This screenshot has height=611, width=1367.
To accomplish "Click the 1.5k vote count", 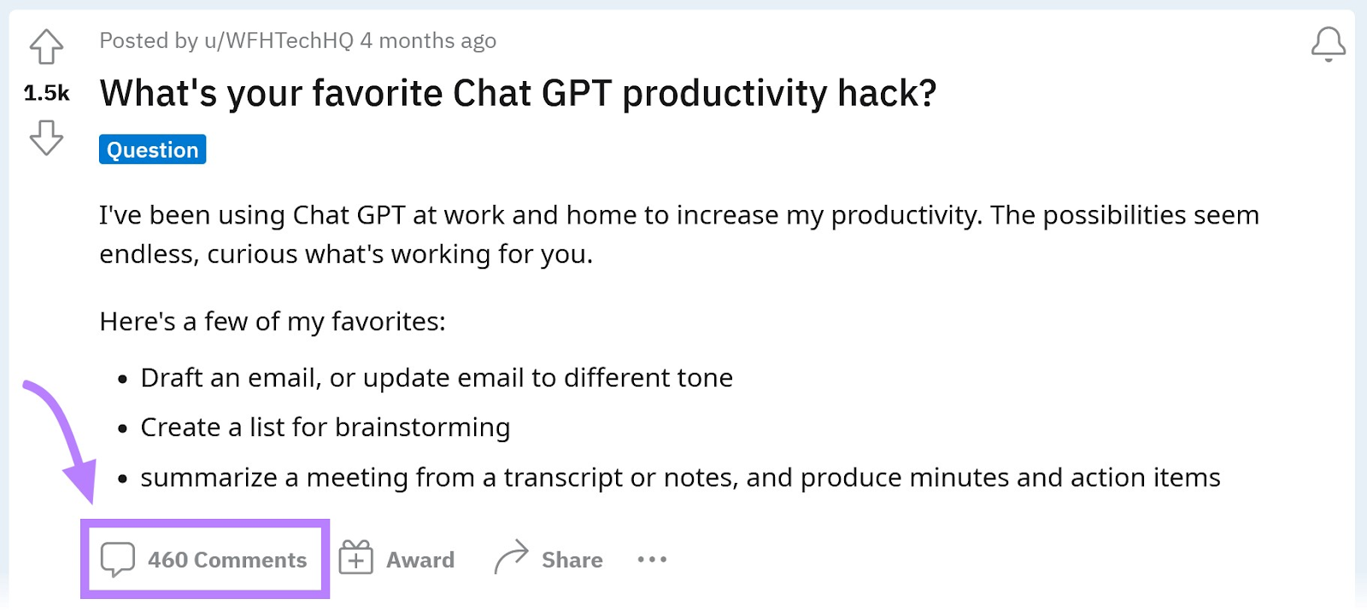I will click(47, 94).
